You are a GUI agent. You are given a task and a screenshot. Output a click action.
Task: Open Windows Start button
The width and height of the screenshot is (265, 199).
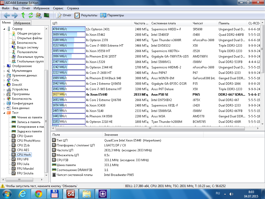[x=7, y=194]
